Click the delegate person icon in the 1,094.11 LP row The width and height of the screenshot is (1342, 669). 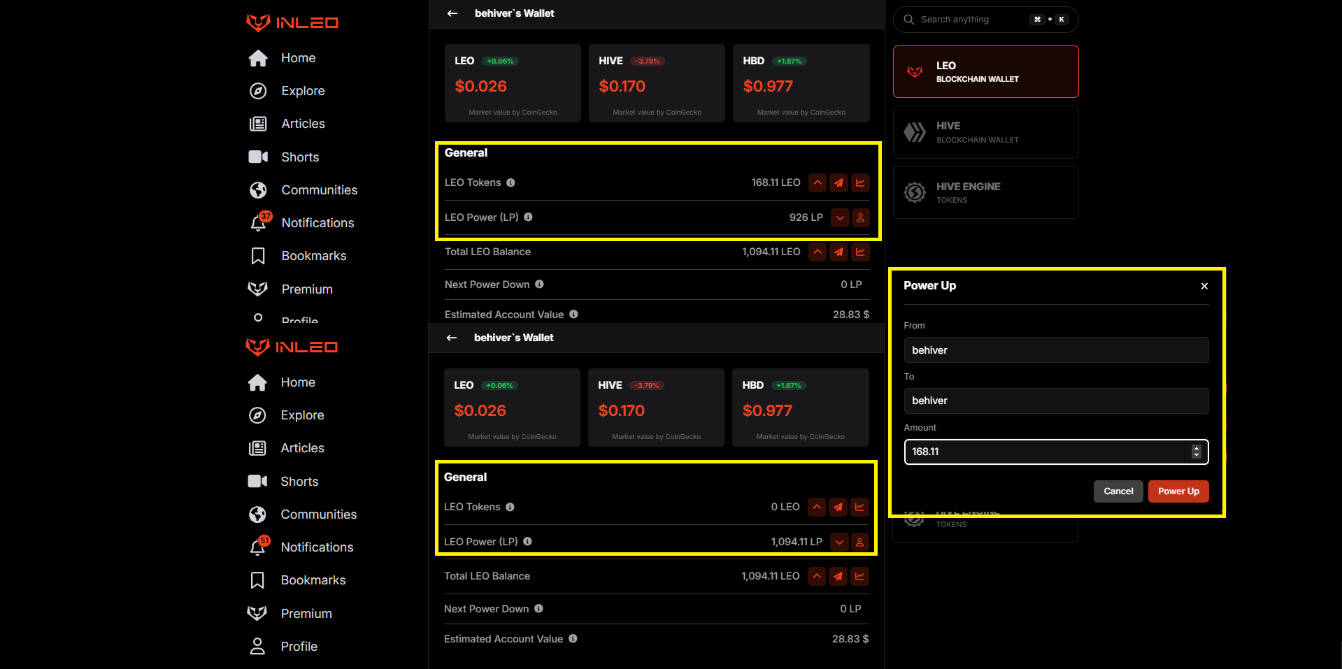(860, 542)
